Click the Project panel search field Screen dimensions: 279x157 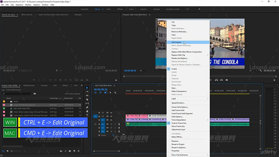pyautogui.click(x=17, y=94)
